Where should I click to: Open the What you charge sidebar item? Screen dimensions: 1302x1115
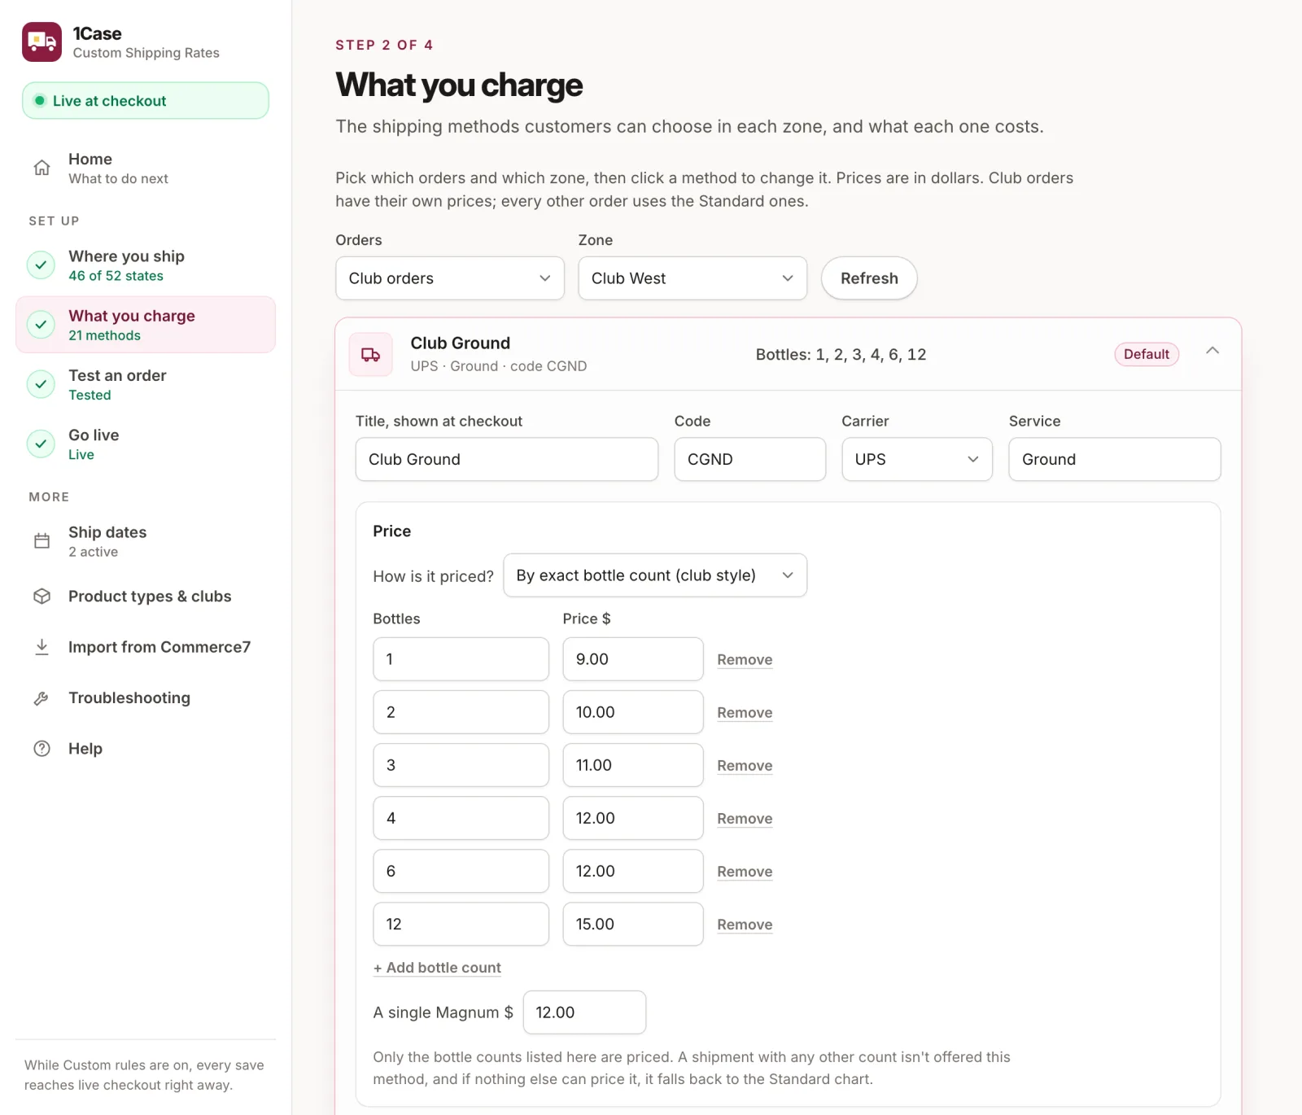tap(146, 325)
